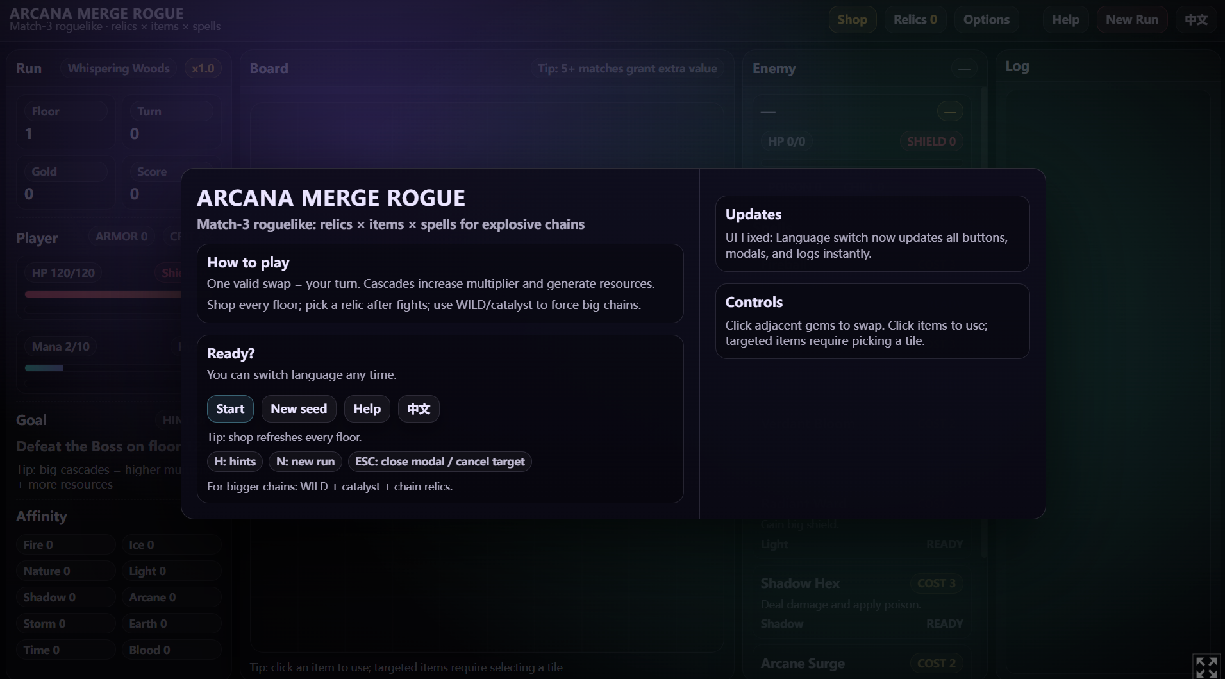The image size is (1225, 679).
Task: Open Relics 0 in the top bar
Action: pos(915,19)
